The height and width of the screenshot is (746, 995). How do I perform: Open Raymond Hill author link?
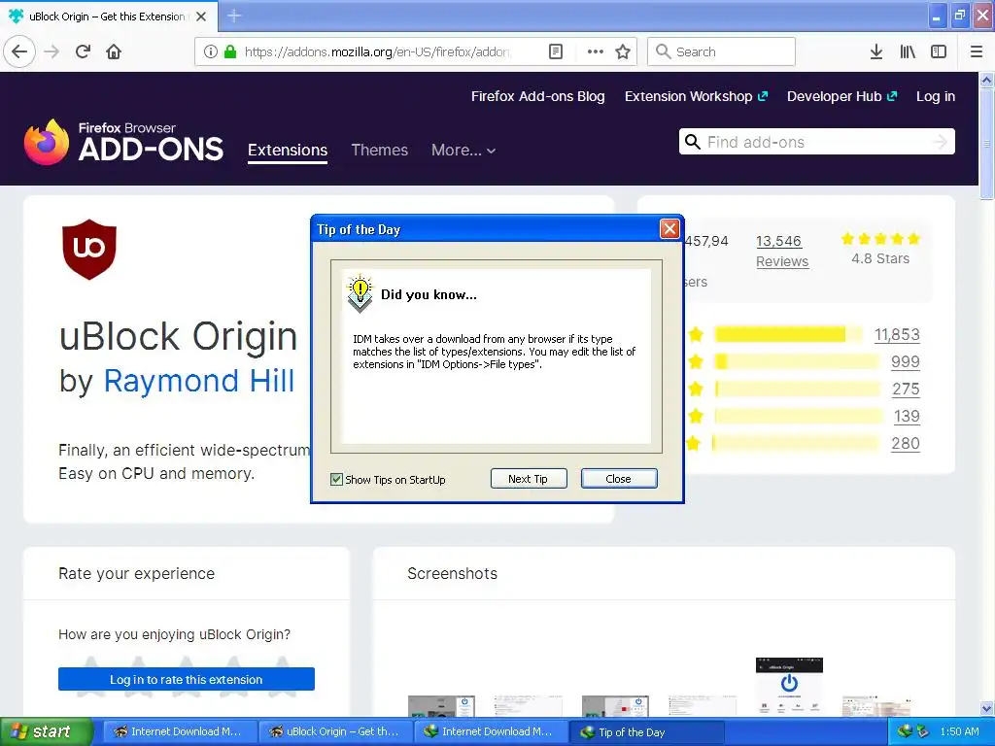tap(198, 381)
